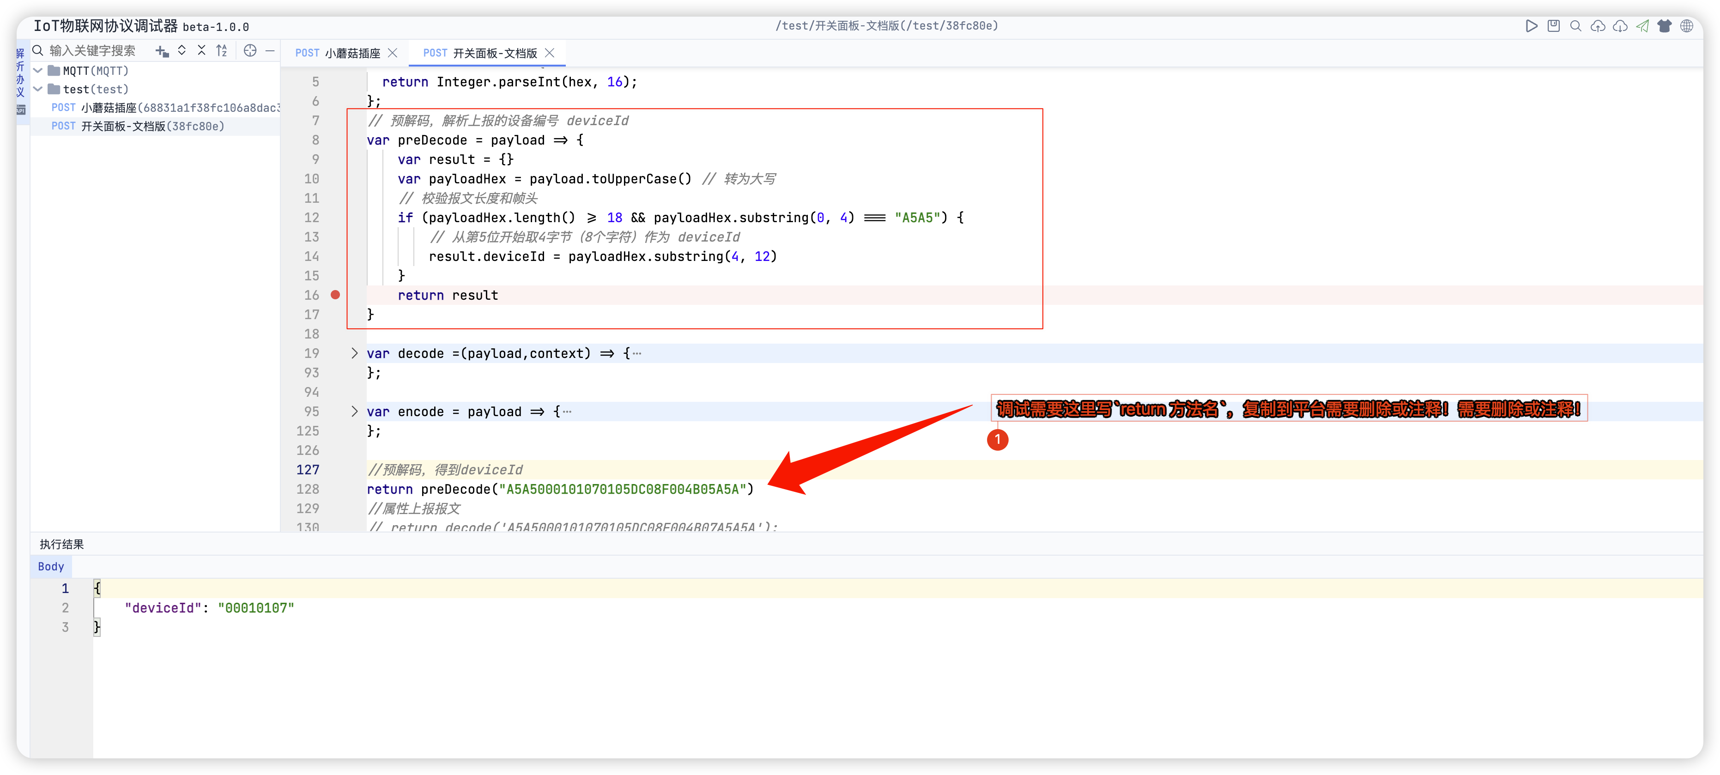The height and width of the screenshot is (775, 1720).
Task: Click the Save floppy disk icon
Action: [1554, 26]
